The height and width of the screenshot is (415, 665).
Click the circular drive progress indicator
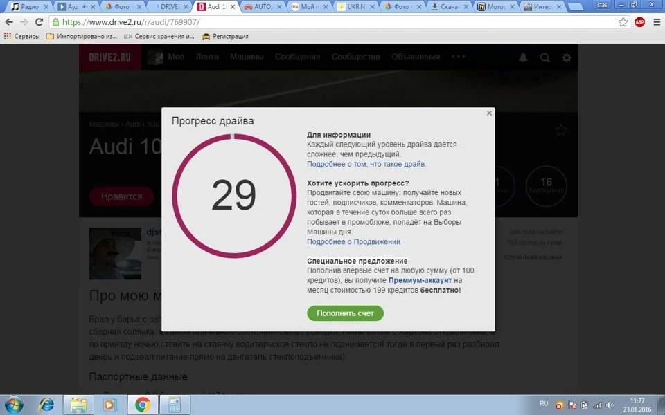(234, 196)
